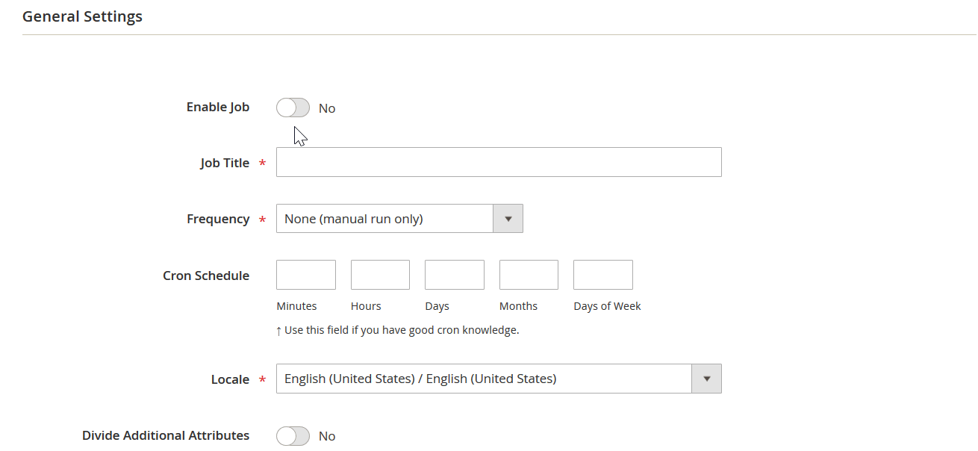Click the Frequency field label
The image size is (978, 451).
coord(218,219)
